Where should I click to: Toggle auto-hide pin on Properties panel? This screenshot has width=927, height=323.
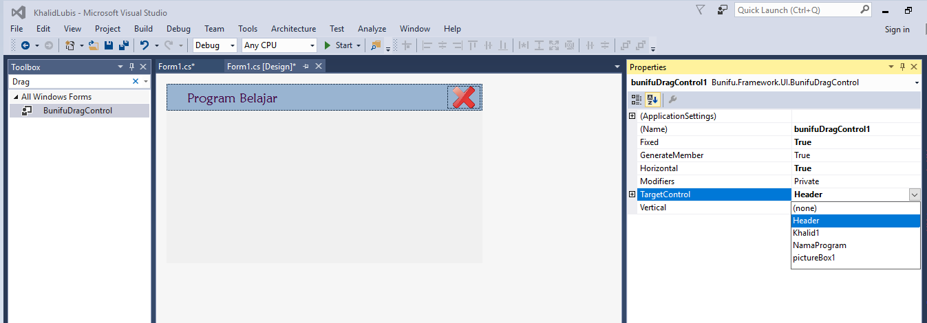903,67
